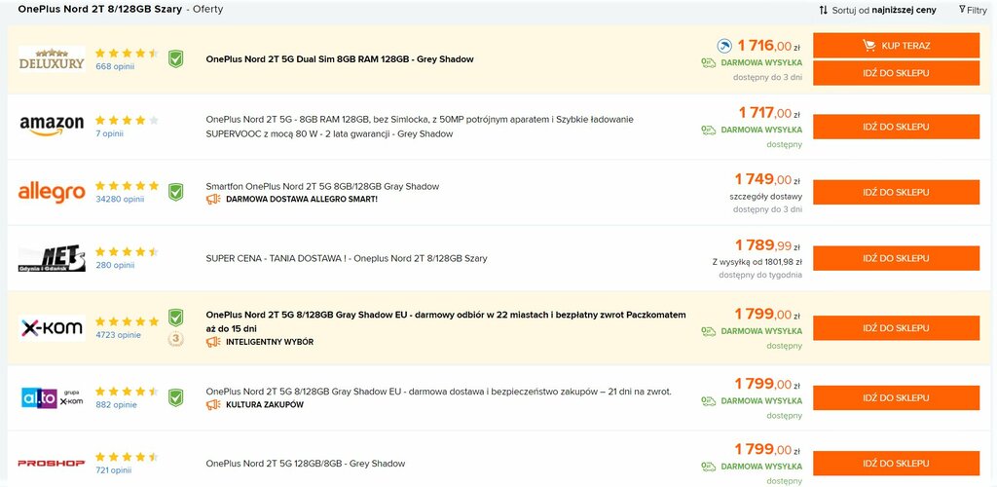The width and height of the screenshot is (997, 487).
Task: Go to the Amazon shop via Idź do sklepu
Action: (x=896, y=127)
